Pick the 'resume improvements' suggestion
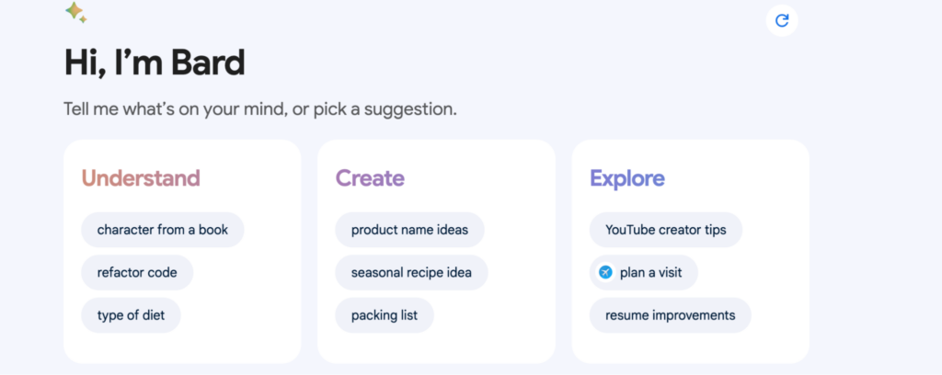The image size is (942, 375). [x=670, y=315]
